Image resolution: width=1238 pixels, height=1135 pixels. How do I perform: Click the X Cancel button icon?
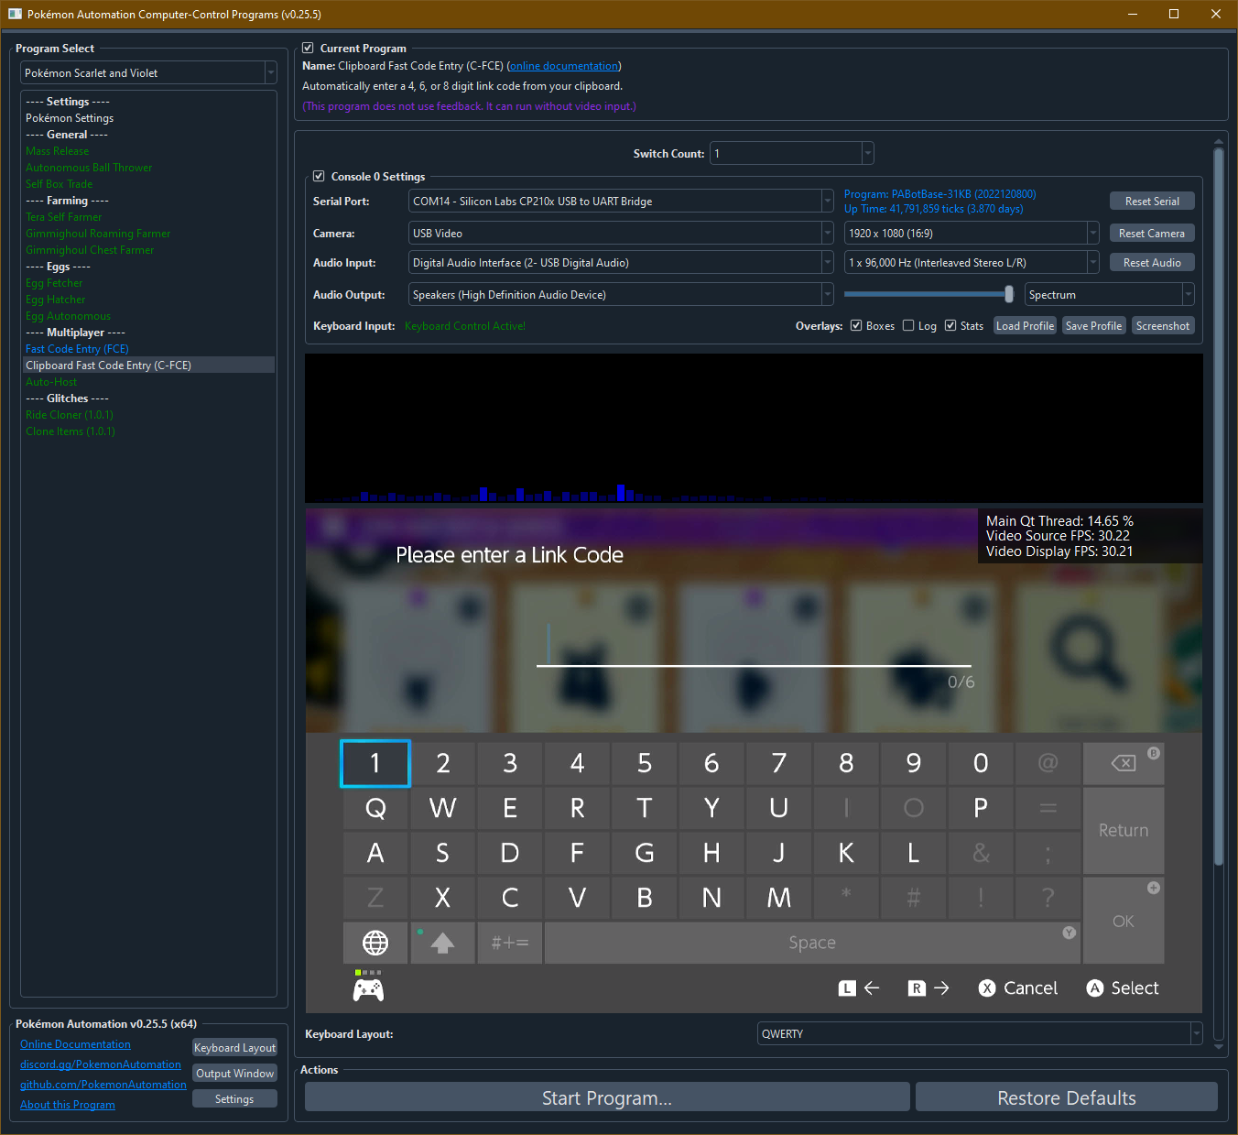click(986, 988)
